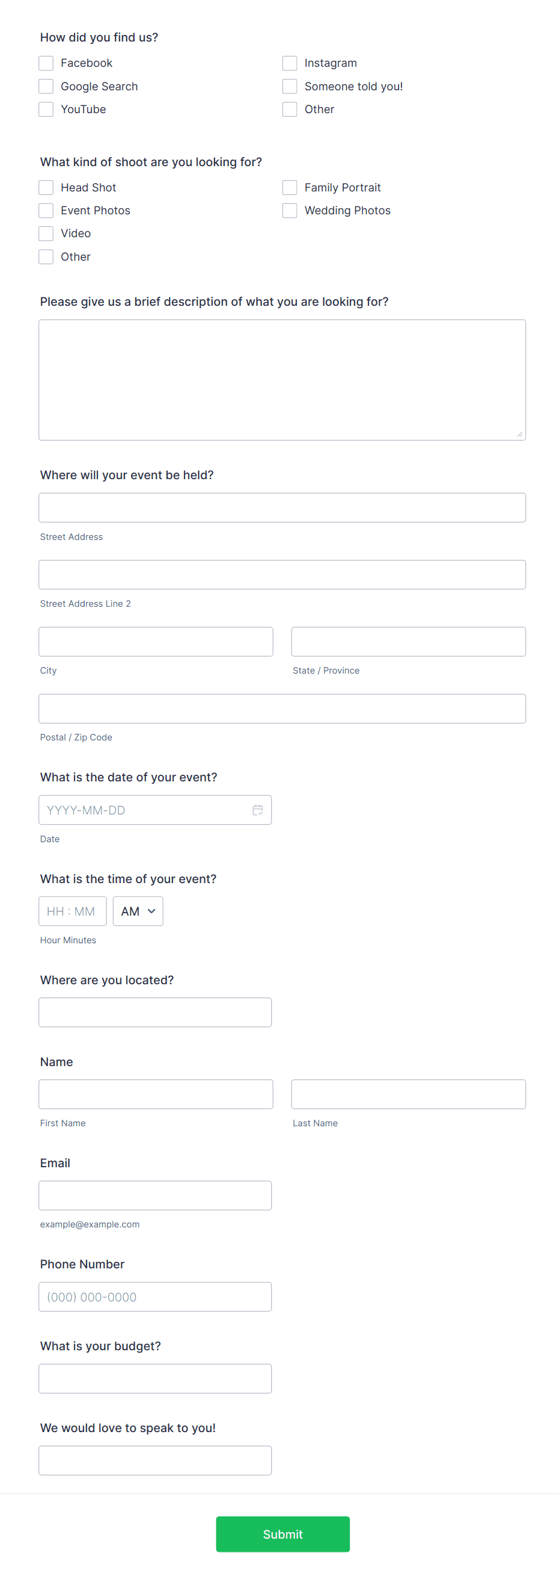Open the AM/PM dropdown

pos(137,911)
